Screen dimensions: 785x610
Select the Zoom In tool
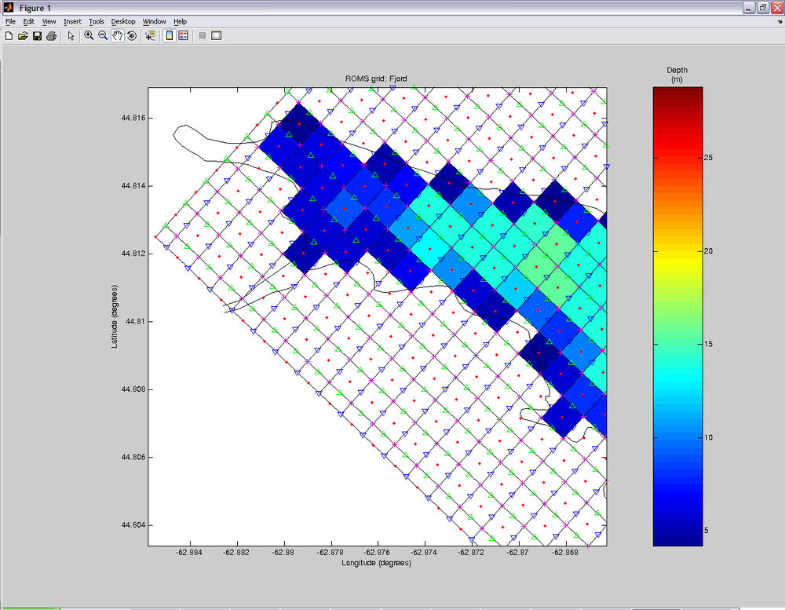pyautogui.click(x=88, y=35)
